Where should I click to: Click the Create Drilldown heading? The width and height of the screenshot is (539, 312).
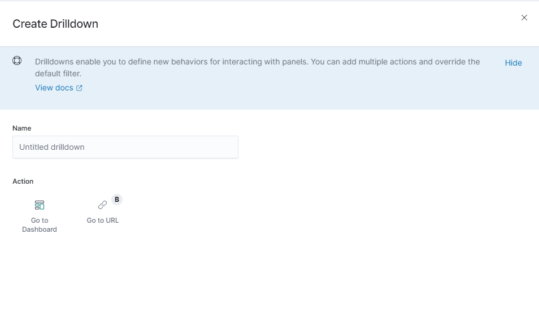coord(55,24)
